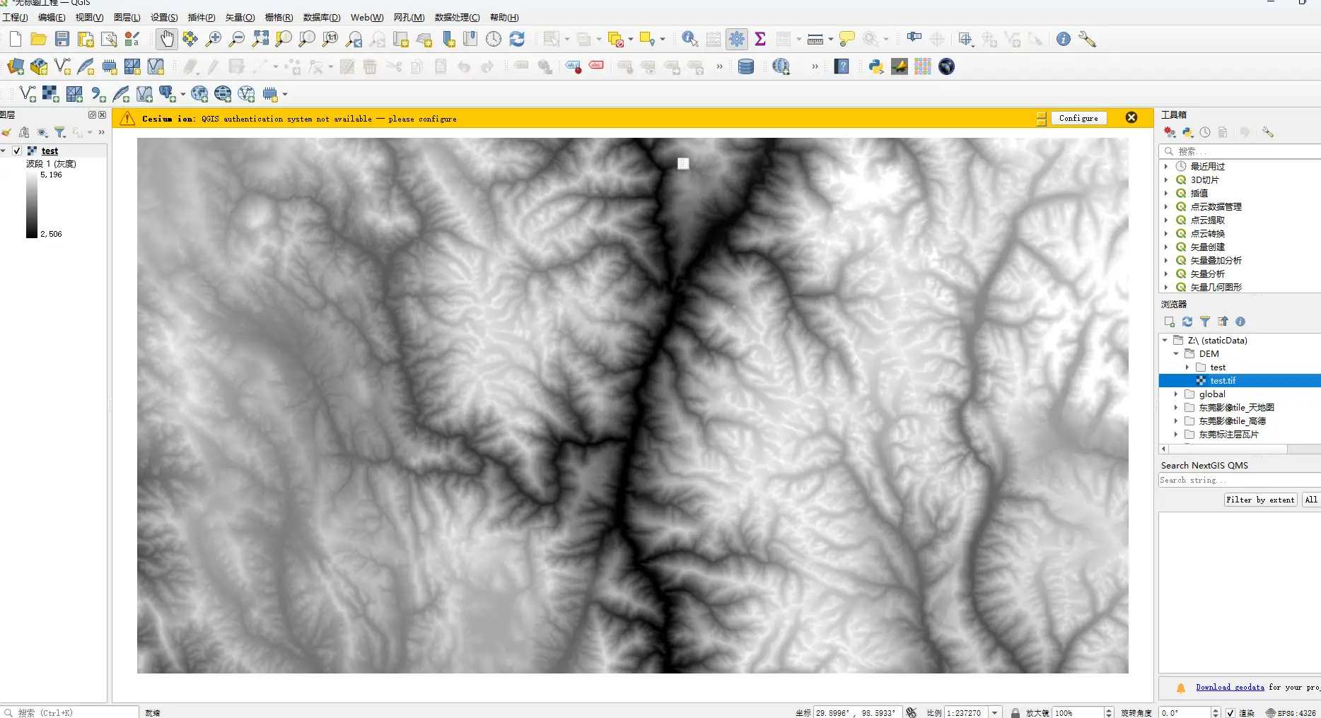Click the Save Project floppy disk icon

[x=62, y=39]
